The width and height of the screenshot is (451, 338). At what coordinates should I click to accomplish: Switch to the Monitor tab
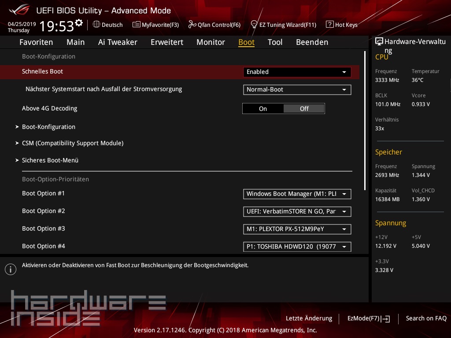click(x=211, y=42)
